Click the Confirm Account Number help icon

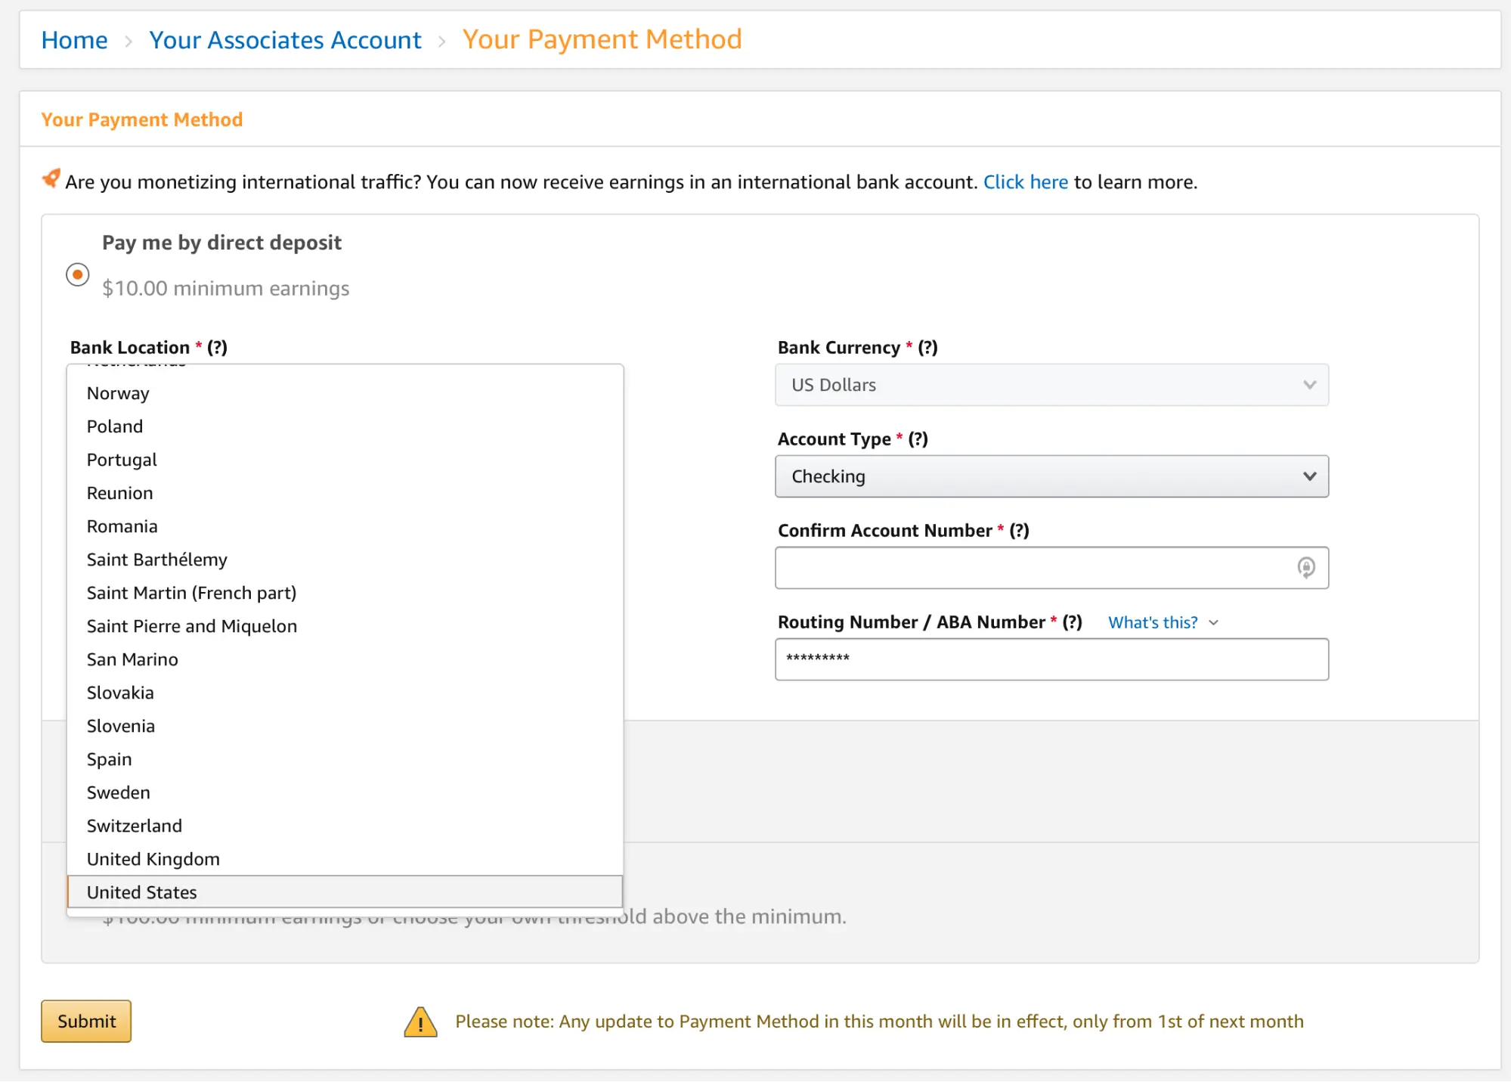tap(1021, 530)
